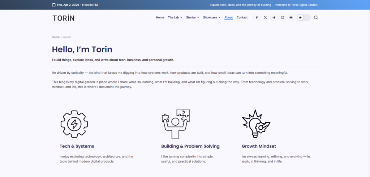Screen dimensions: 370x177
Task: Expand the Showcase dropdown menu
Action: 211,17
